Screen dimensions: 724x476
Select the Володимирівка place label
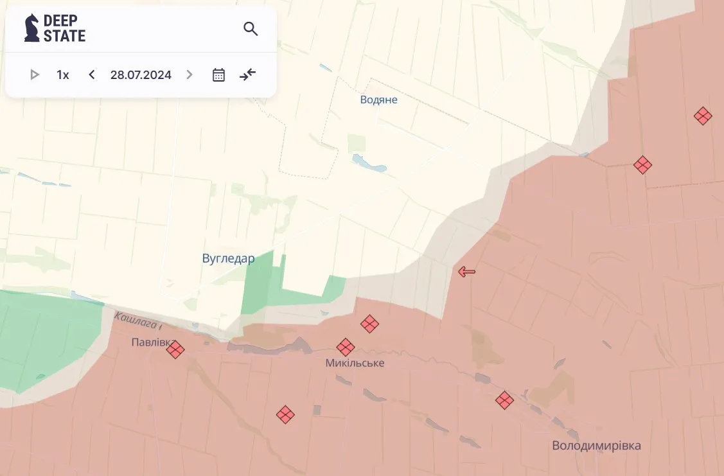click(x=596, y=446)
